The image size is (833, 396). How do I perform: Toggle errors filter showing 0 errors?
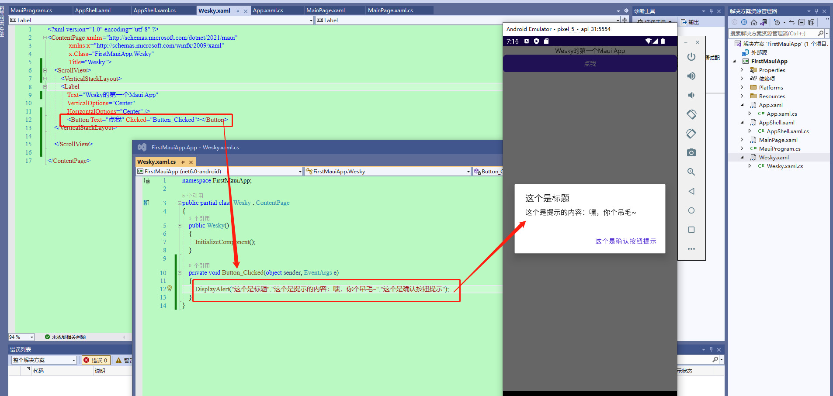coord(96,360)
